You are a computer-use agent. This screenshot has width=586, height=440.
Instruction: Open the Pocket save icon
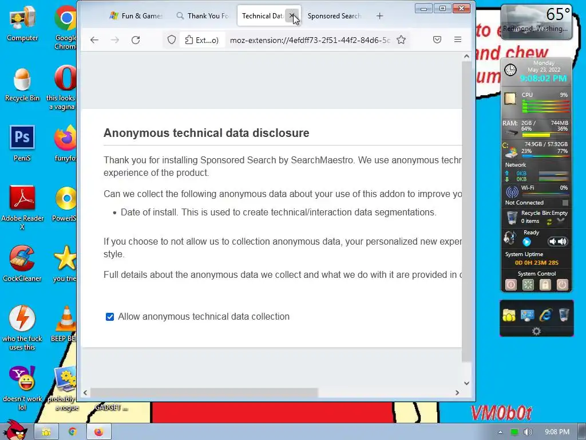coord(437,40)
